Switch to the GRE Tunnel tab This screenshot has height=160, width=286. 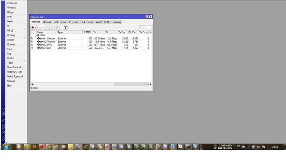coord(87,22)
